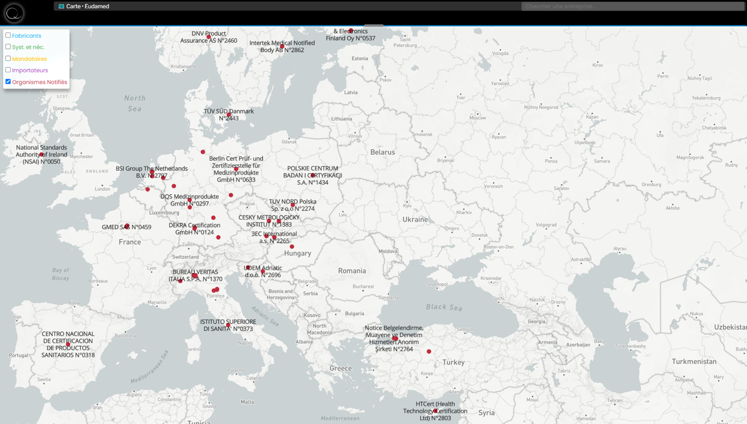747x424 pixels.
Task: Click the circular app logo in the header
Action: (x=14, y=13)
